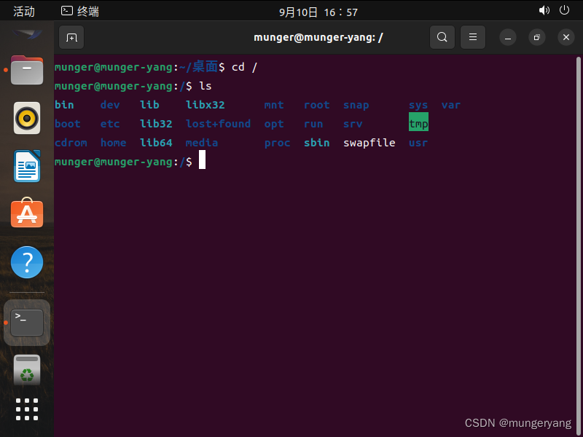Open the Help application
583x437 pixels.
[27, 262]
